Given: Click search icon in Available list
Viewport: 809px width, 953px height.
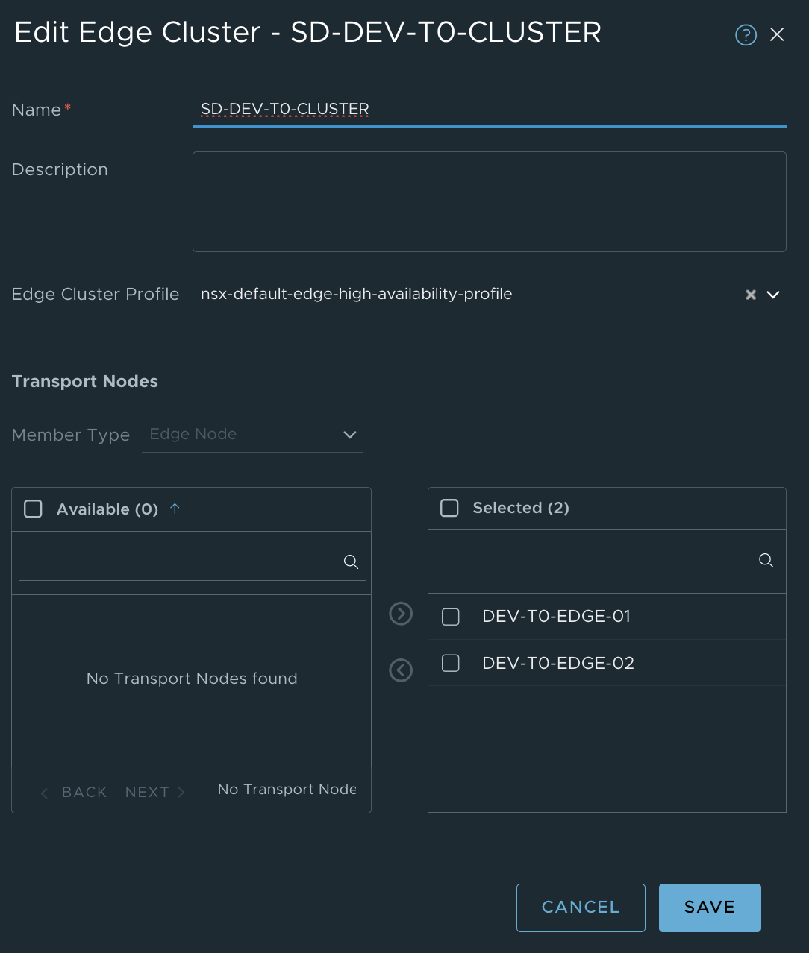Looking at the screenshot, I should (x=351, y=562).
